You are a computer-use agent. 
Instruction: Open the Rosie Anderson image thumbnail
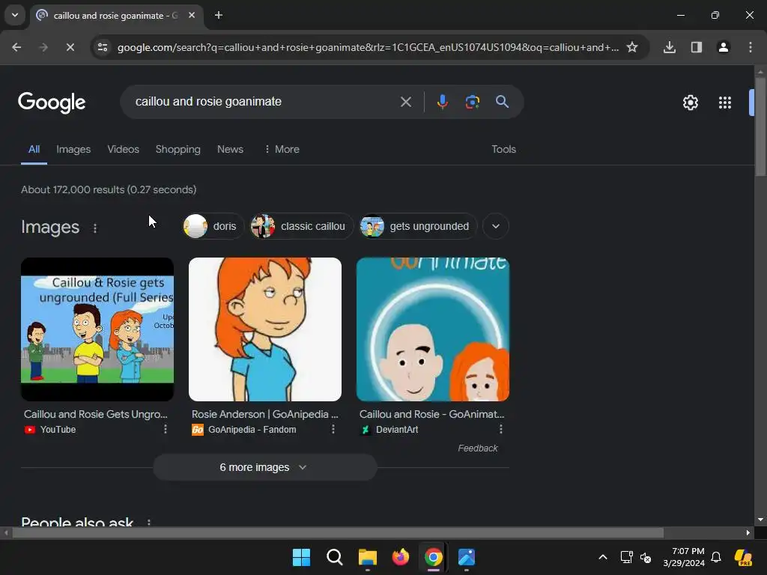coord(265,329)
